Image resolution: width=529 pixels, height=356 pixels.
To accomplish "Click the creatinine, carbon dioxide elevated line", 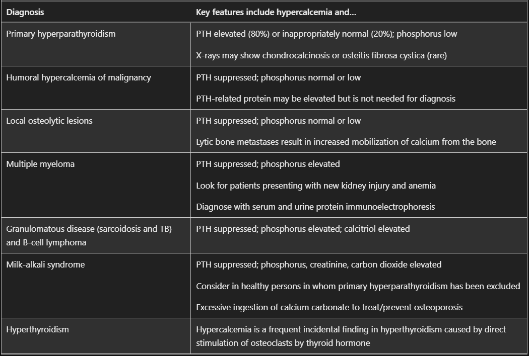I will coord(318,264).
